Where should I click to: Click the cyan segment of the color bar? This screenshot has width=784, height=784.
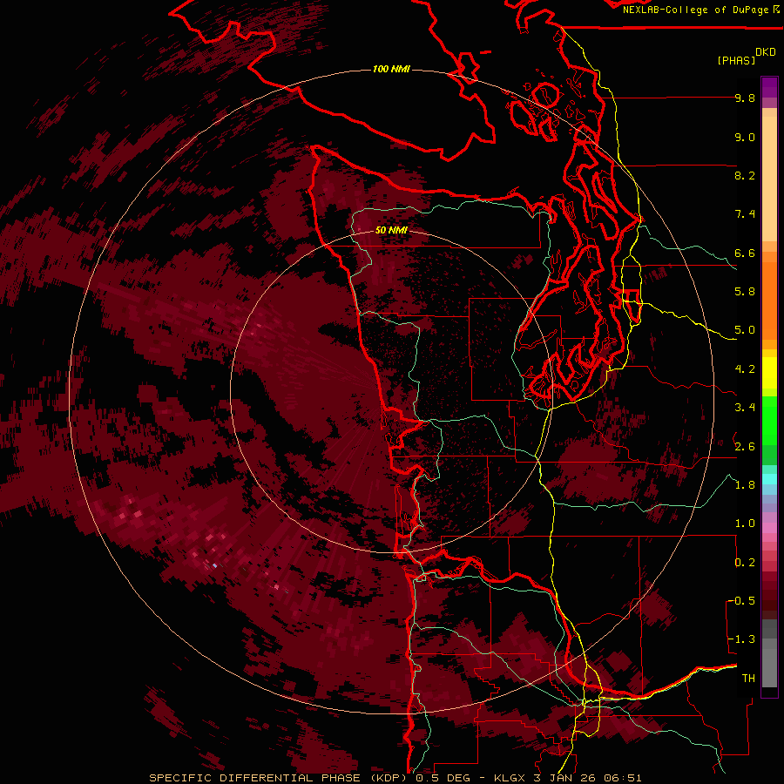tap(769, 479)
